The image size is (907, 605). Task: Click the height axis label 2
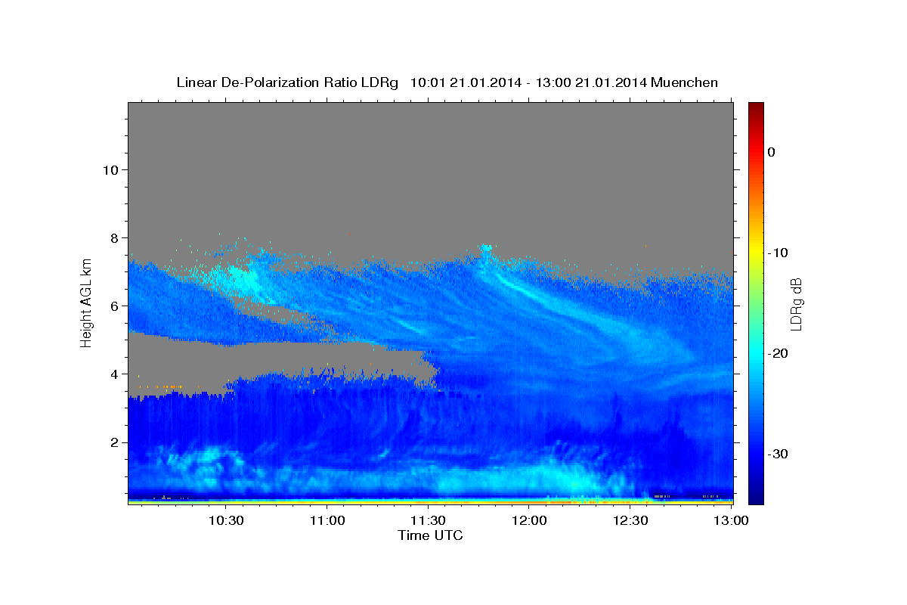pos(114,442)
